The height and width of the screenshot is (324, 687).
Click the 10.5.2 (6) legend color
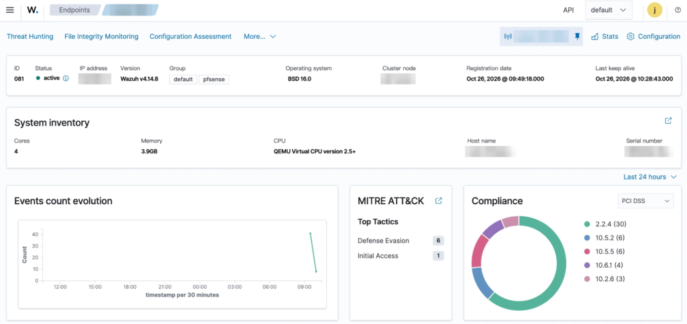point(587,238)
